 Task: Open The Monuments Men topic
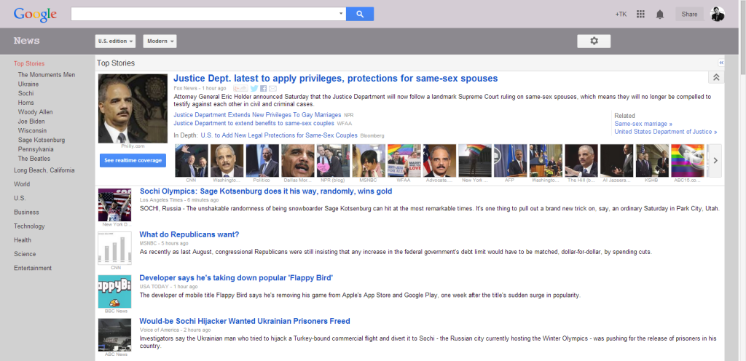coord(47,74)
